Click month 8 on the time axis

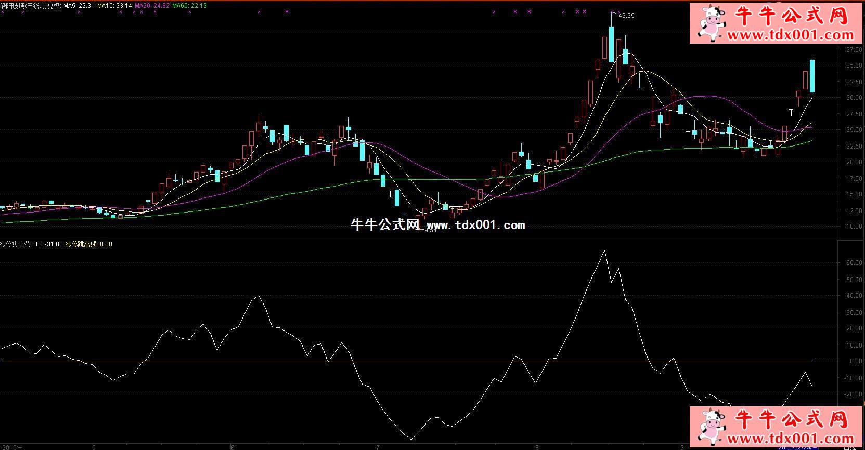click(x=537, y=446)
